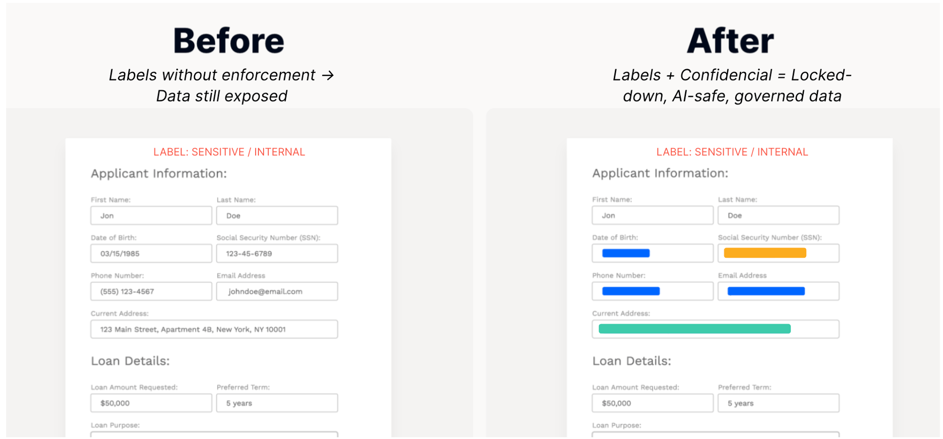Click the red sensitive label on After form
943x439 pixels.
pyautogui.click(x=732, y=152)
